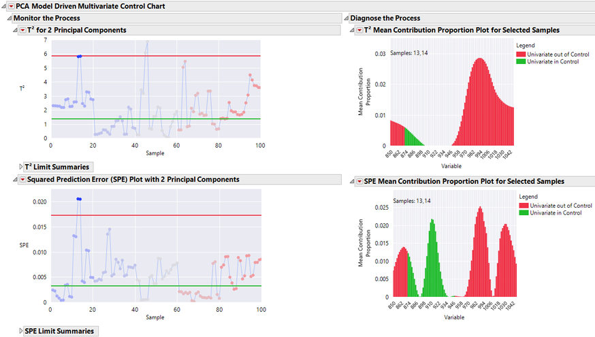The height and width of the screenshot is (337, 595).
Task: Select the blue highlighted point in T² chart
Action: [79, 56]
